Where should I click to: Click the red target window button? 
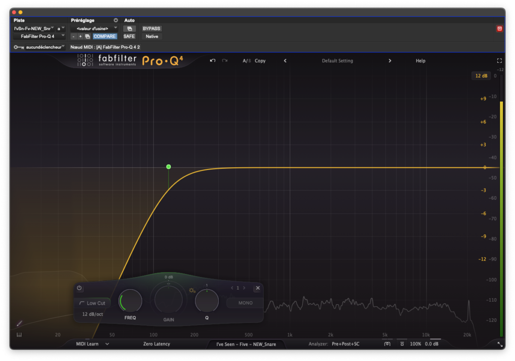click(499, 29)
